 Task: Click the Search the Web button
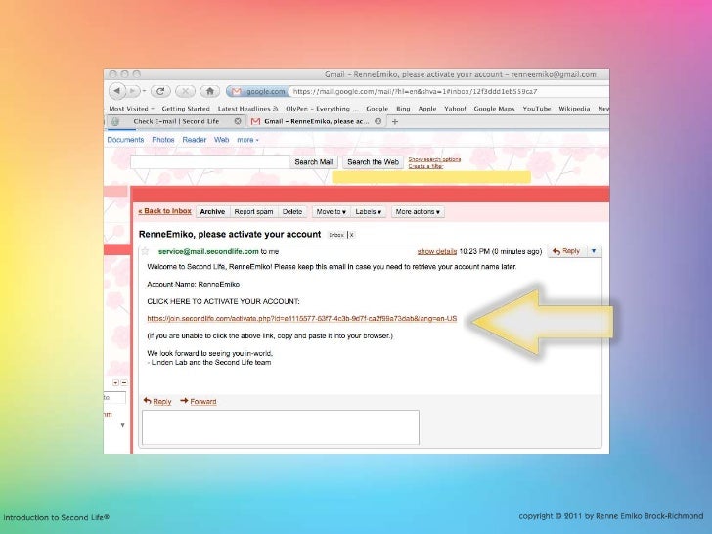[x=373, y=162]
